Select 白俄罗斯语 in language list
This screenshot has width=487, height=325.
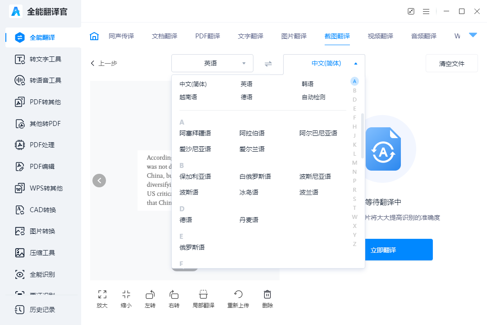[255, 176]
